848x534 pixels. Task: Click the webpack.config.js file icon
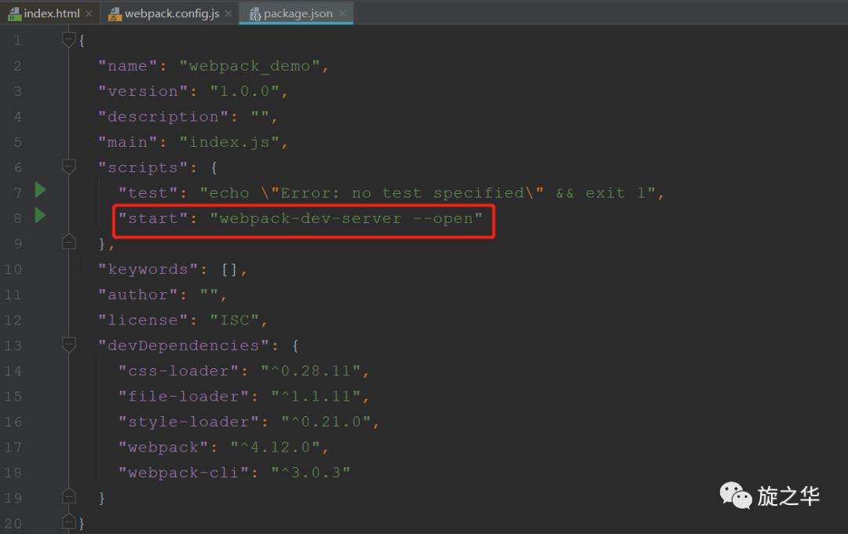[x=115, y=13]
